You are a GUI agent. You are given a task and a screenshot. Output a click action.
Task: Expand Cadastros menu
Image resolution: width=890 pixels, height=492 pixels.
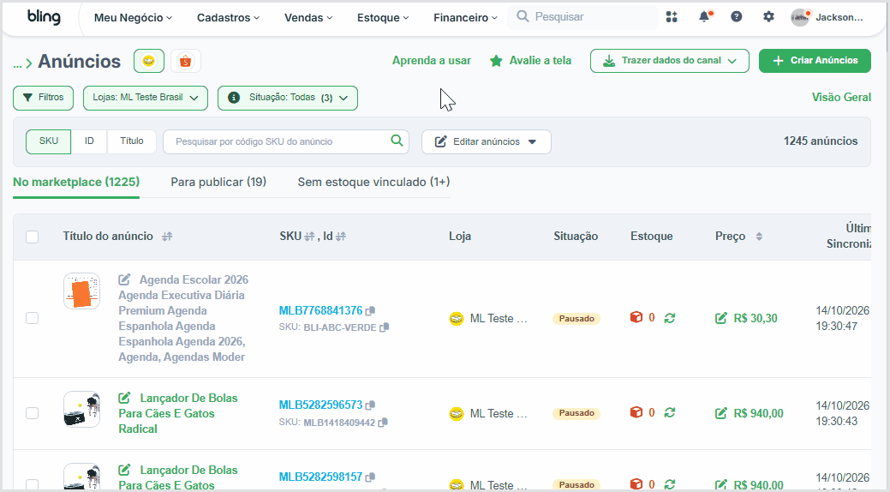click(228, 18)
